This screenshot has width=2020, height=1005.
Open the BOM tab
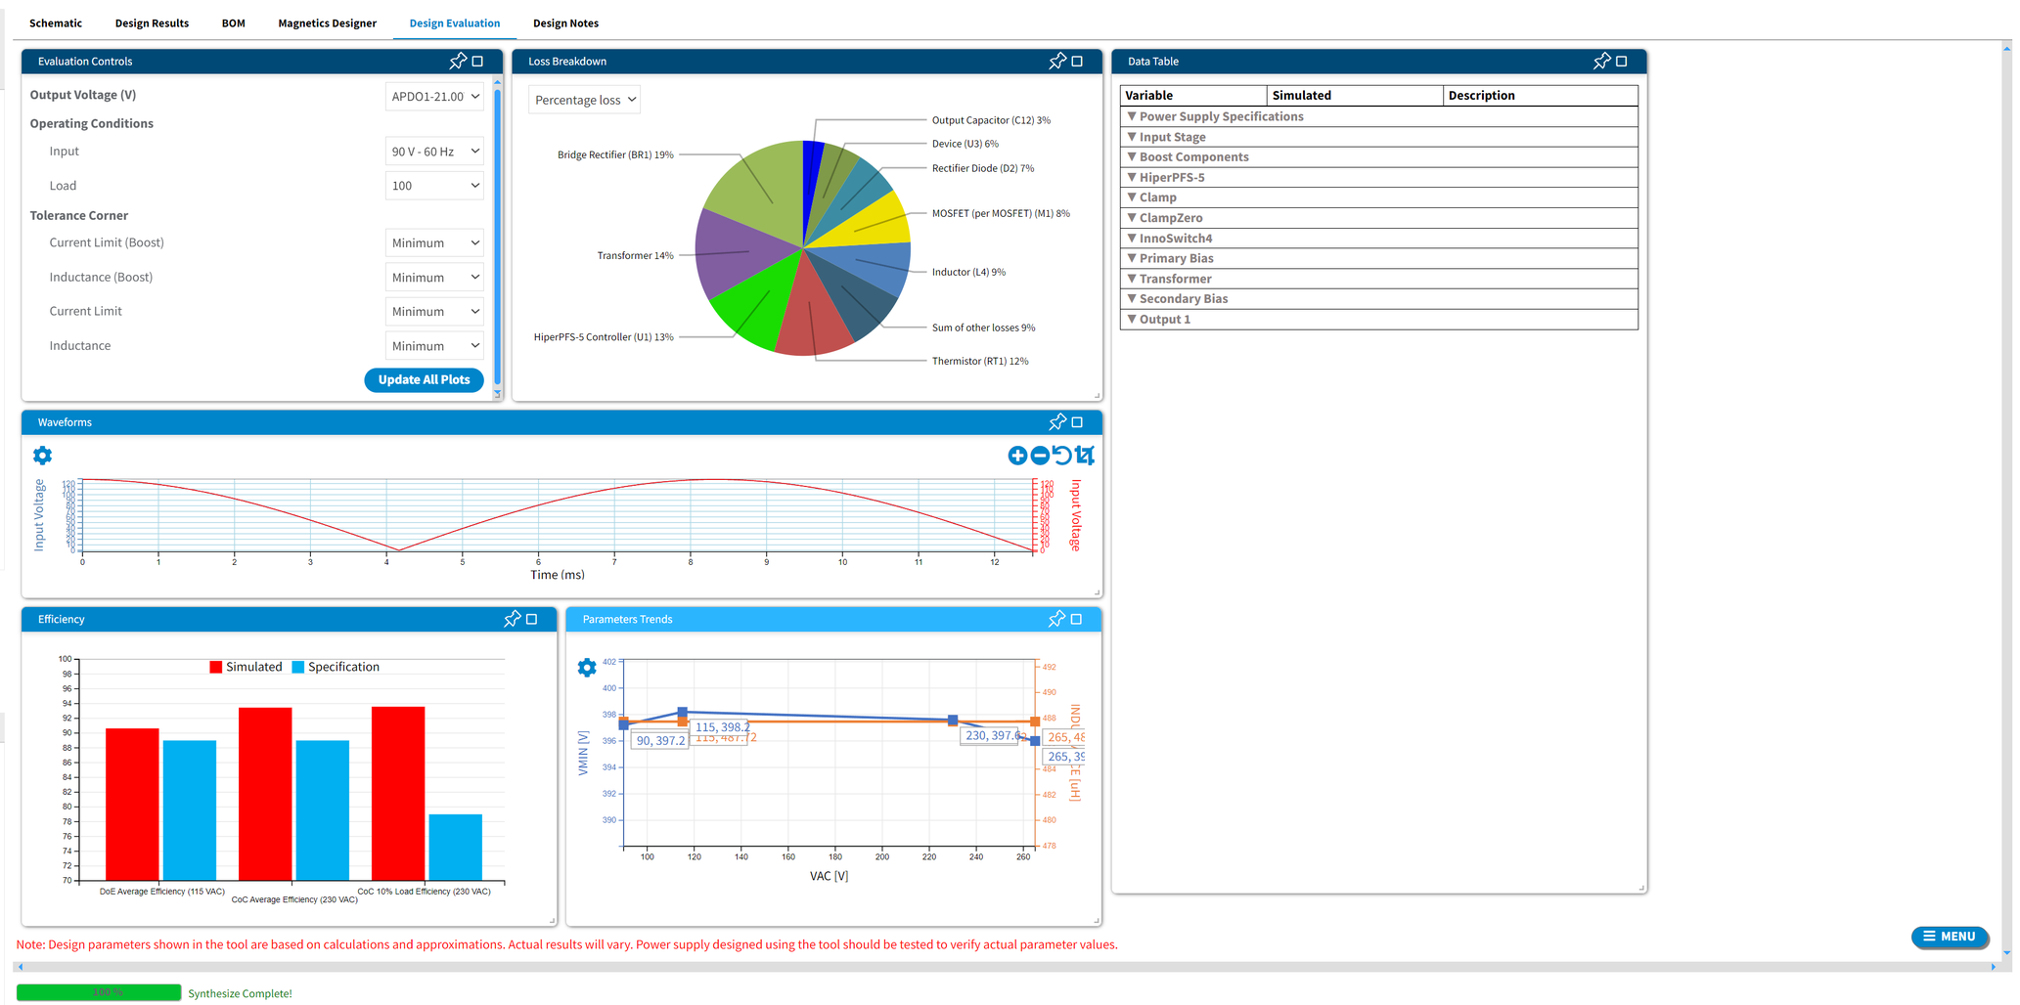(233, 23)
